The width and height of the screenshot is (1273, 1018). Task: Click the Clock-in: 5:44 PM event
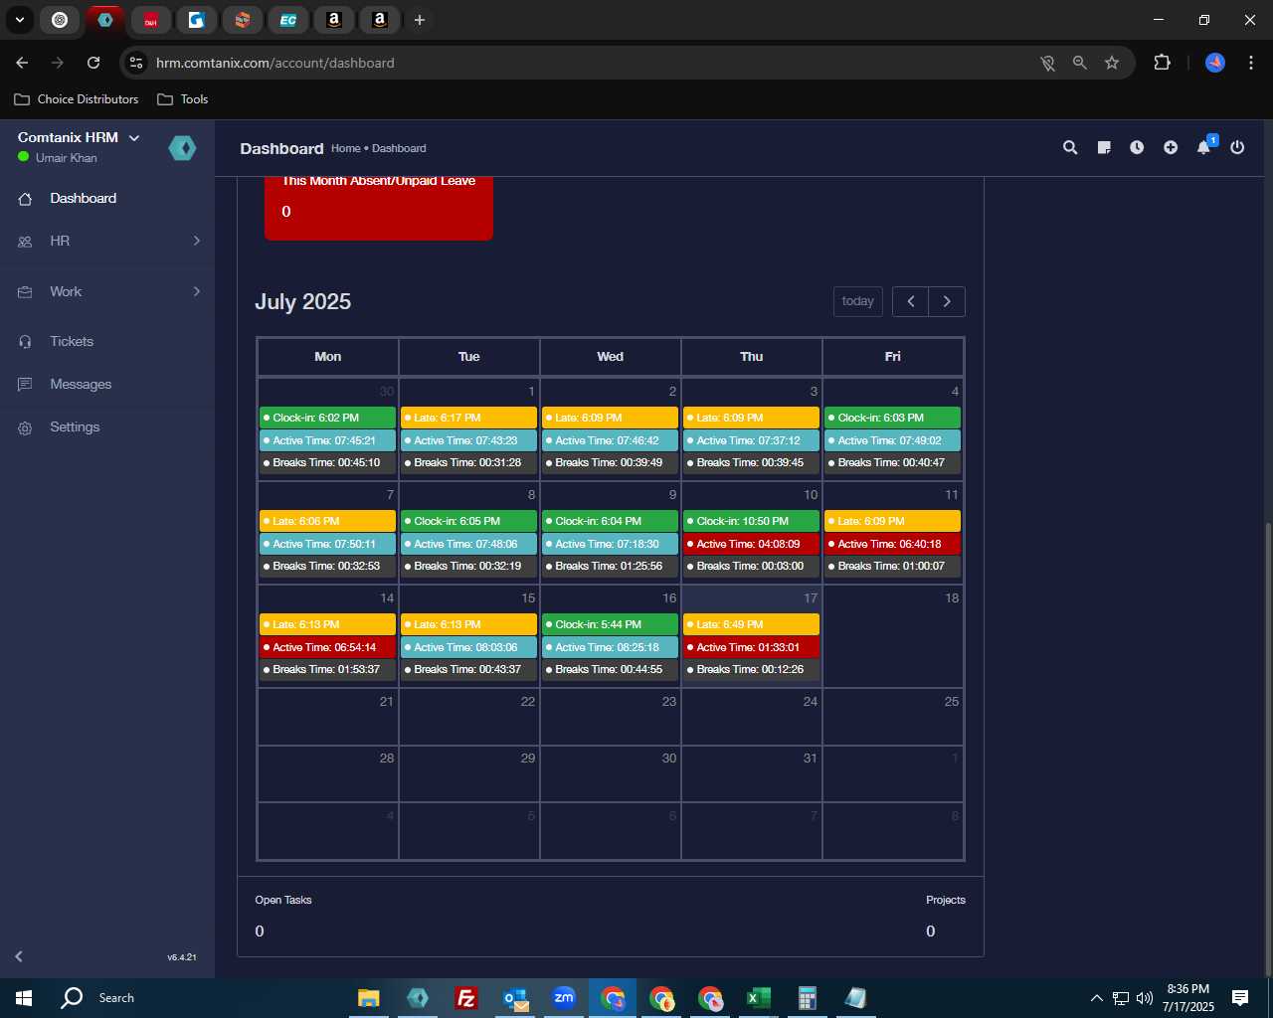pos(610,624)
